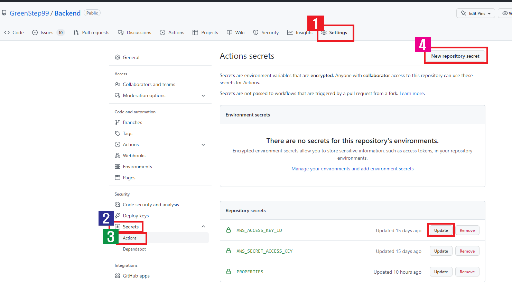Click the pull request icon in navigation
512x283 pixels.
[76, 32]
